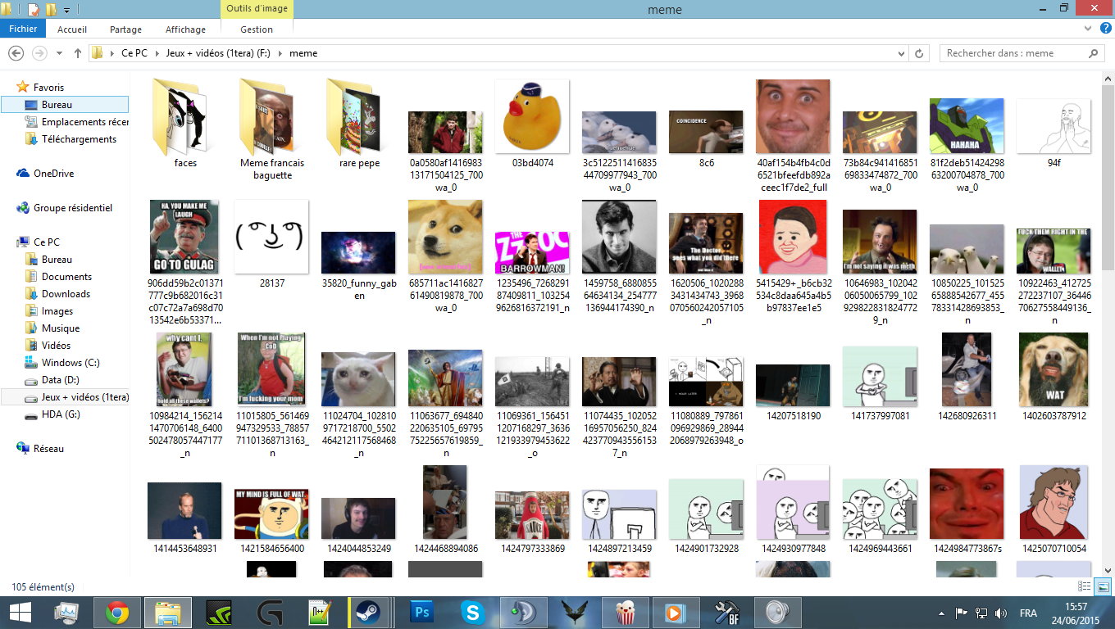The height and width of the screenshot is (629, 1115).
Task: Open the Help question mark icon
Action: pyautogui.click(x=1105, y=29)
